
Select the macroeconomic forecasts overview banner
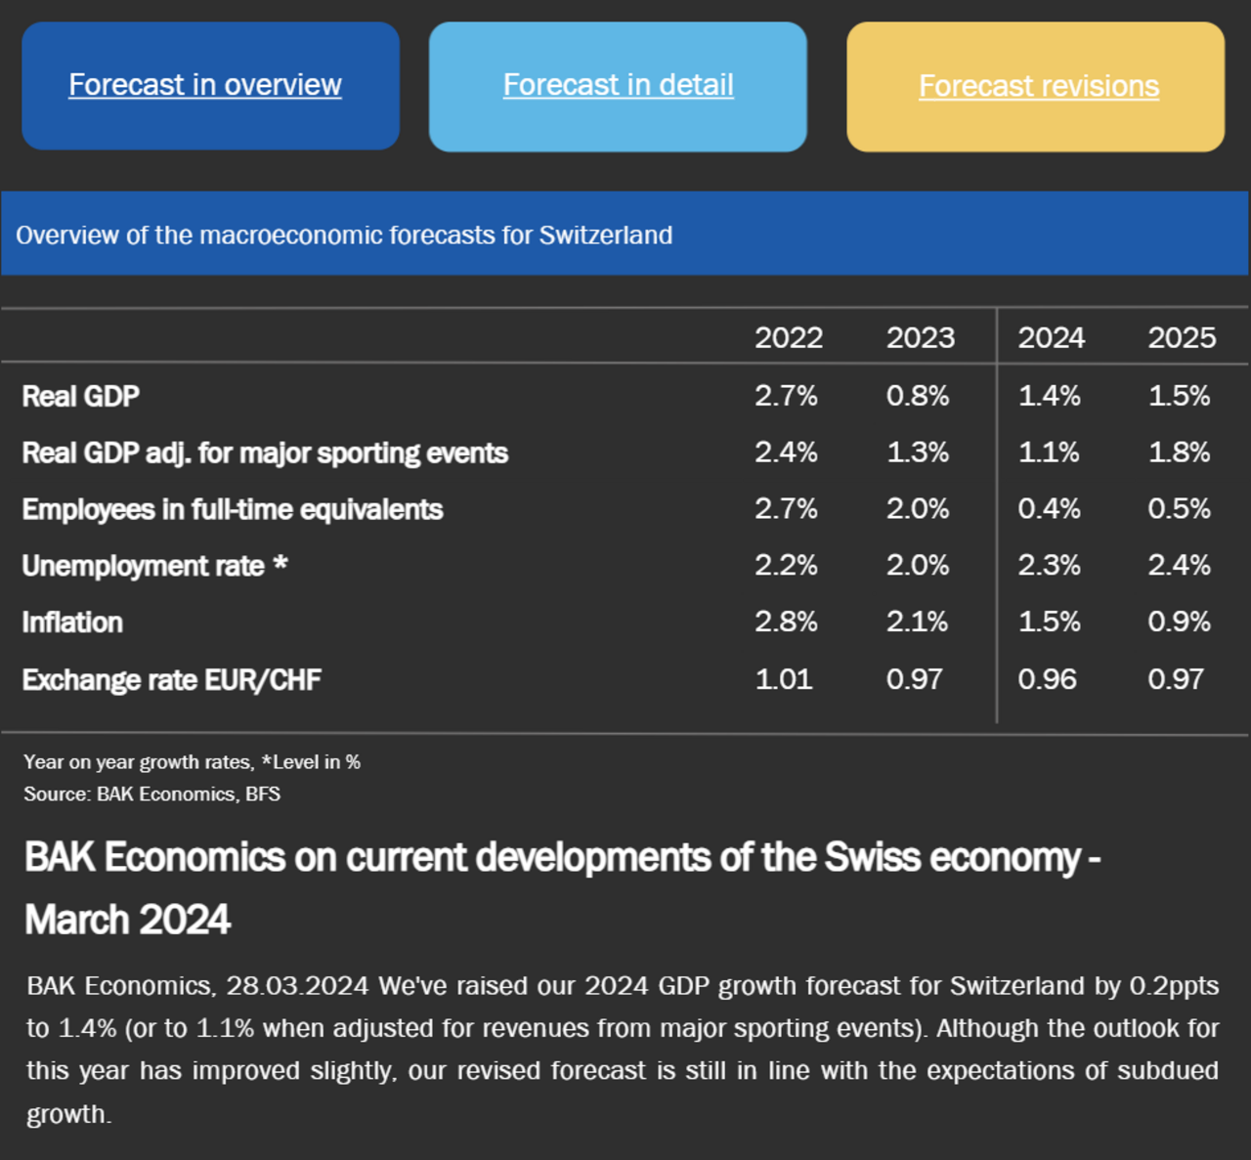[x=625, y=234]
